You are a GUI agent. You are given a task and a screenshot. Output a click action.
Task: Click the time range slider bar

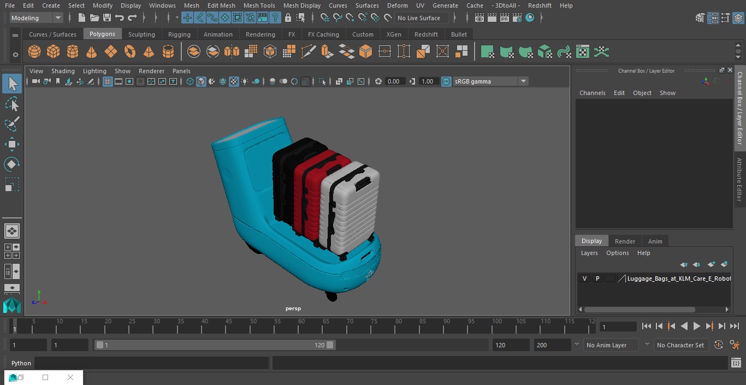click(215, 345)
